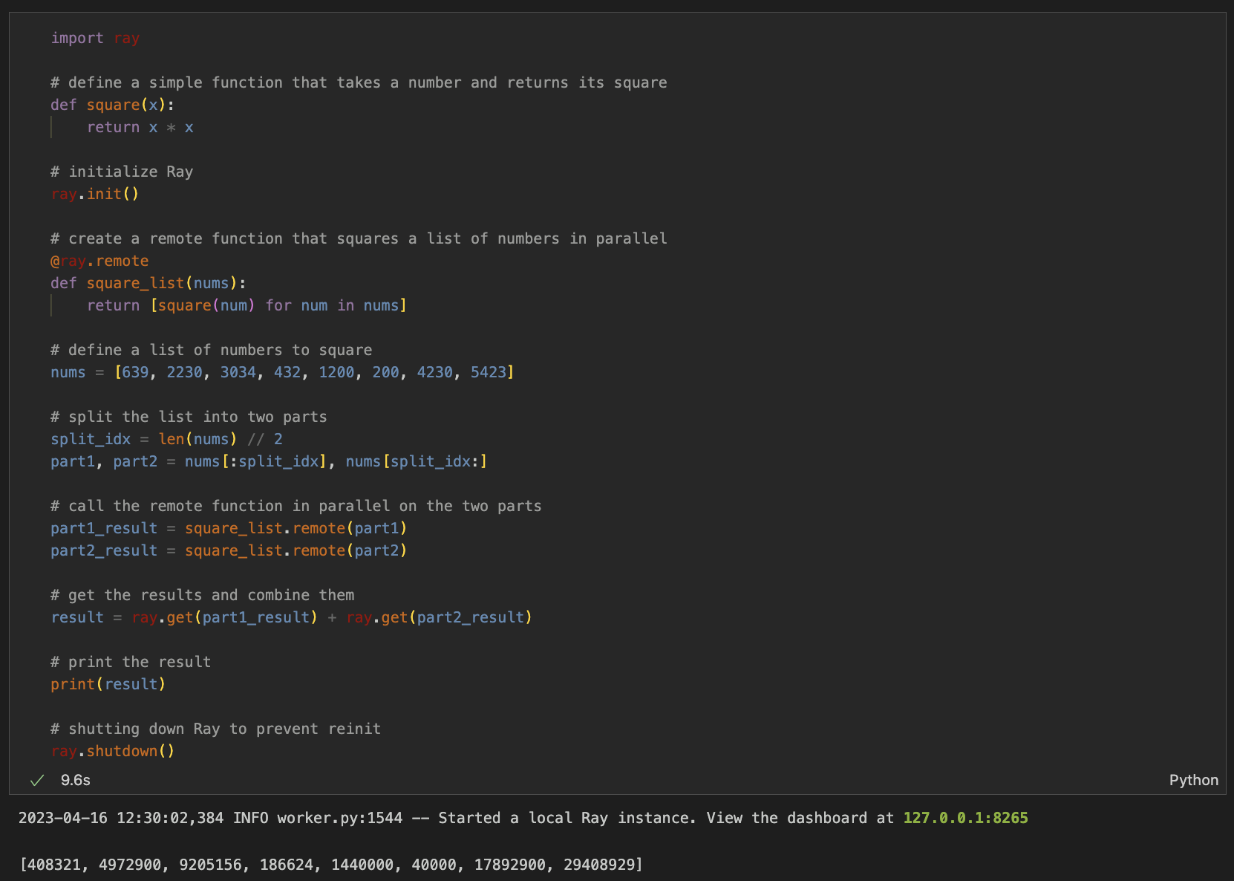Screen dimensions: 1234x881
Task: Click the '# create a remote function' comment
Action: pos(359,238)
